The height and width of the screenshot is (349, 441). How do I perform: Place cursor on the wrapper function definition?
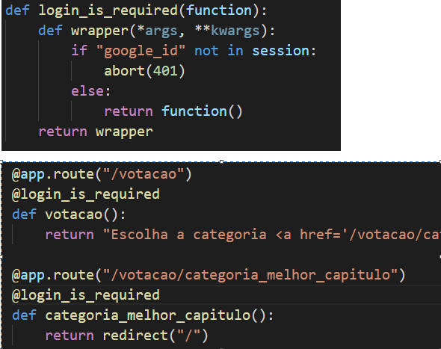(157, 31)
